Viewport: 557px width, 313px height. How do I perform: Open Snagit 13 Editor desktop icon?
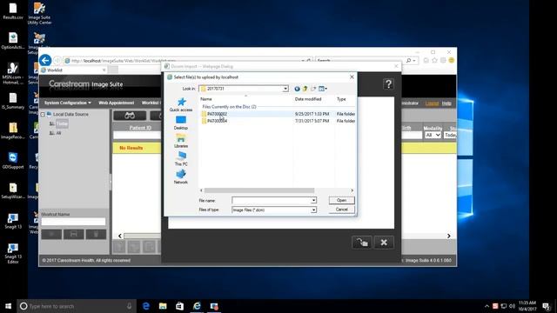13,253
